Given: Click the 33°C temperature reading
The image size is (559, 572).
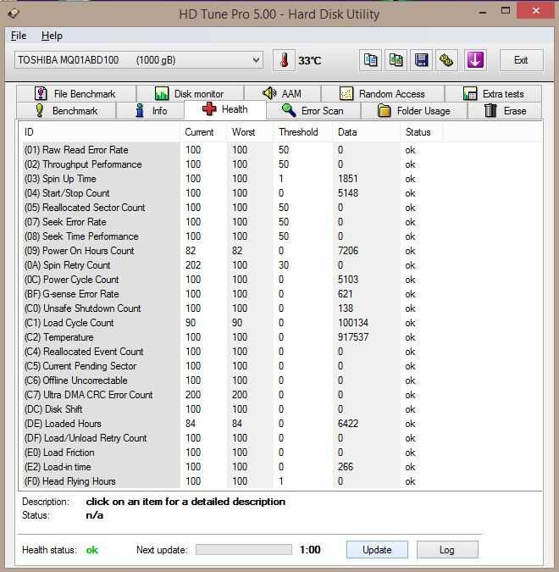Looking at the screenshot, I should 310,60.
